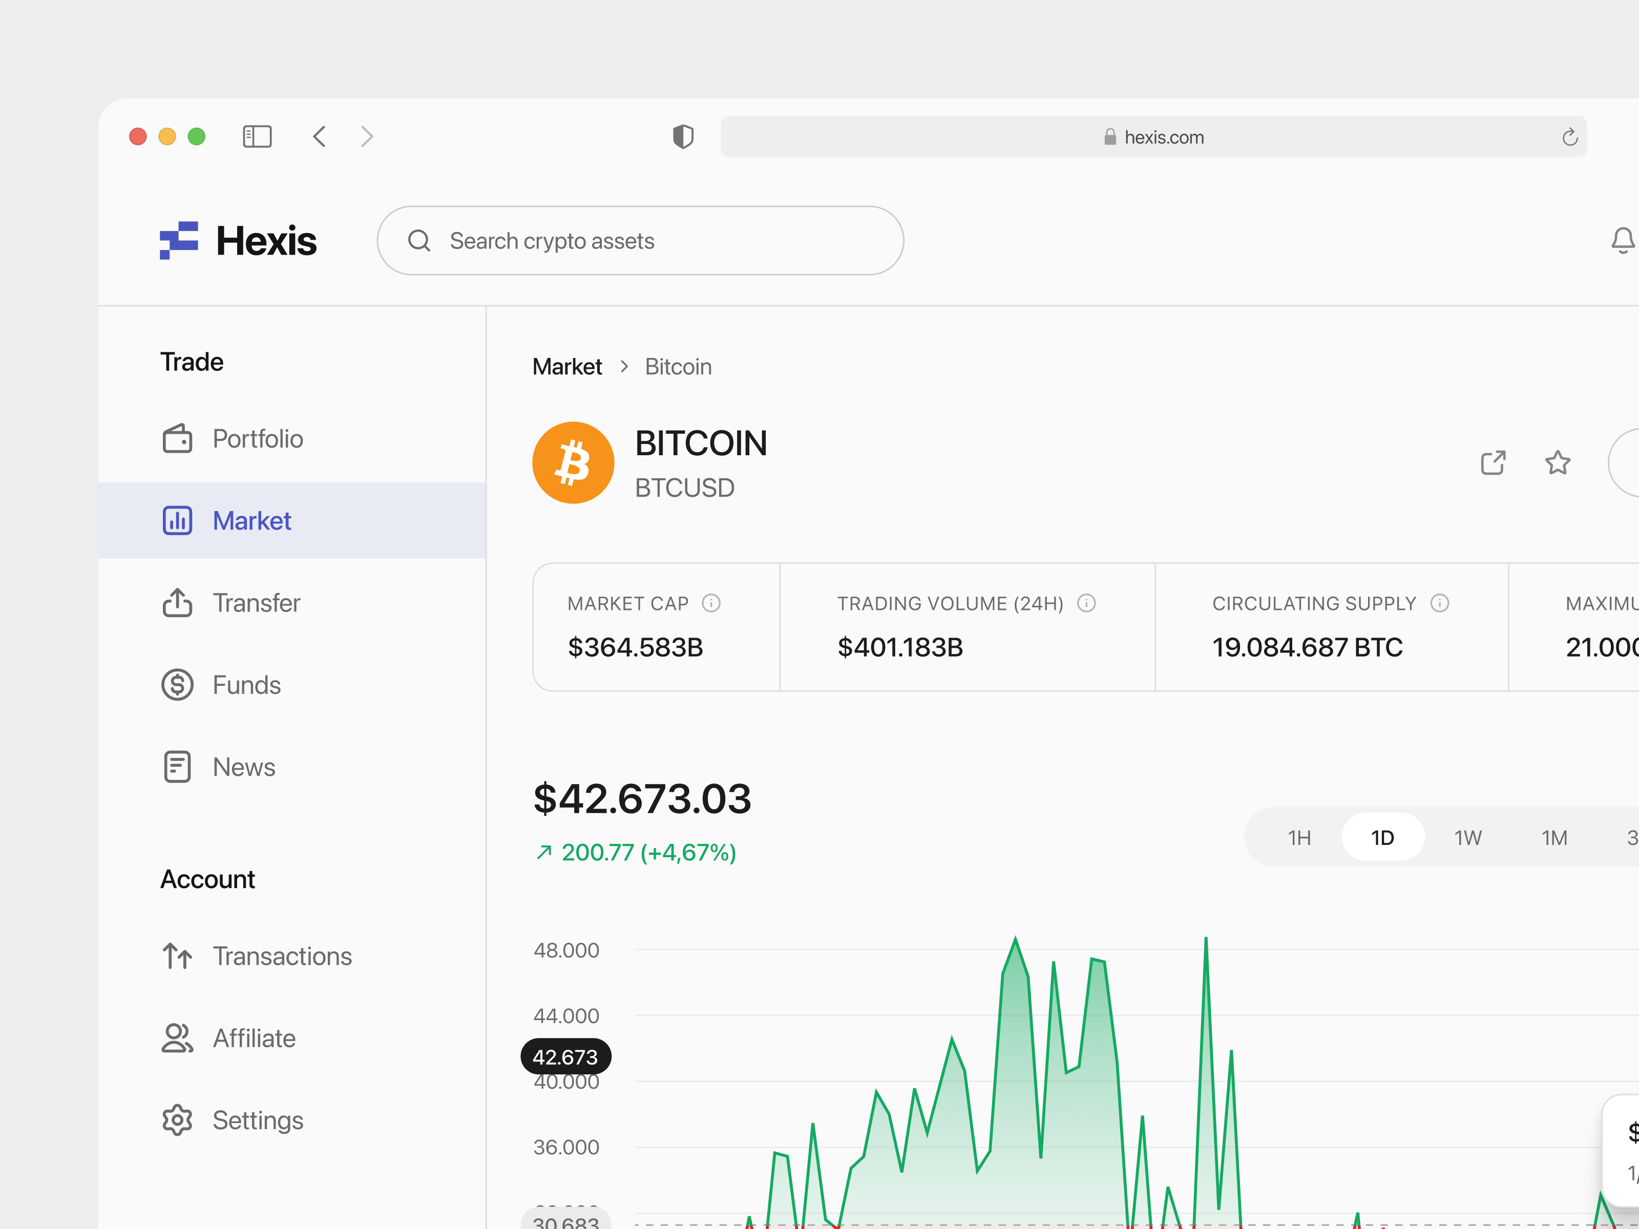Screen dimensions: 1639x1229
Task: Open News section
Action: tap(292, 767)
